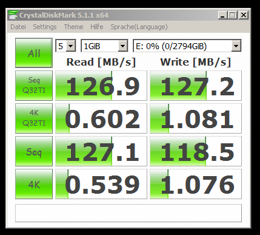The width and height of the screenshot is (260, 235).
Task: Click the empty comment field at the bottom
Action: click(x=128, y=213)
